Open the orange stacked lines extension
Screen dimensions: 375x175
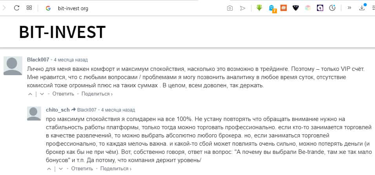pos(284,8)
